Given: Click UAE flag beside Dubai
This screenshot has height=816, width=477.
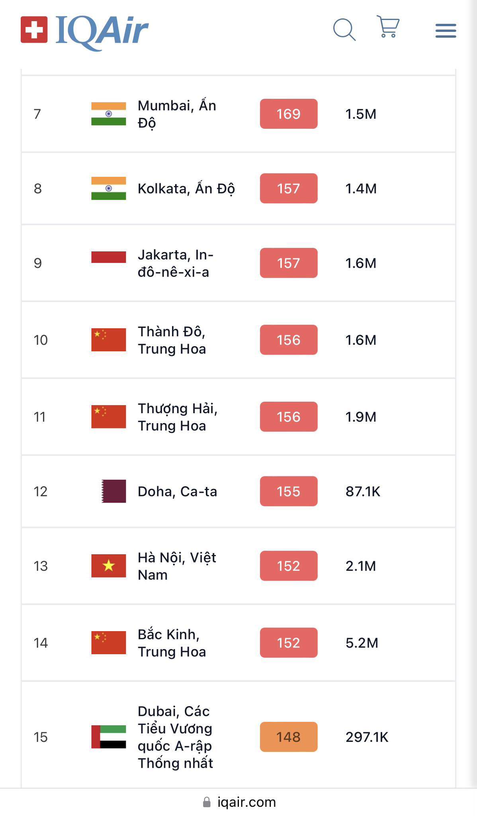Looking at the screenshot, I should click(x=108, y=737).
